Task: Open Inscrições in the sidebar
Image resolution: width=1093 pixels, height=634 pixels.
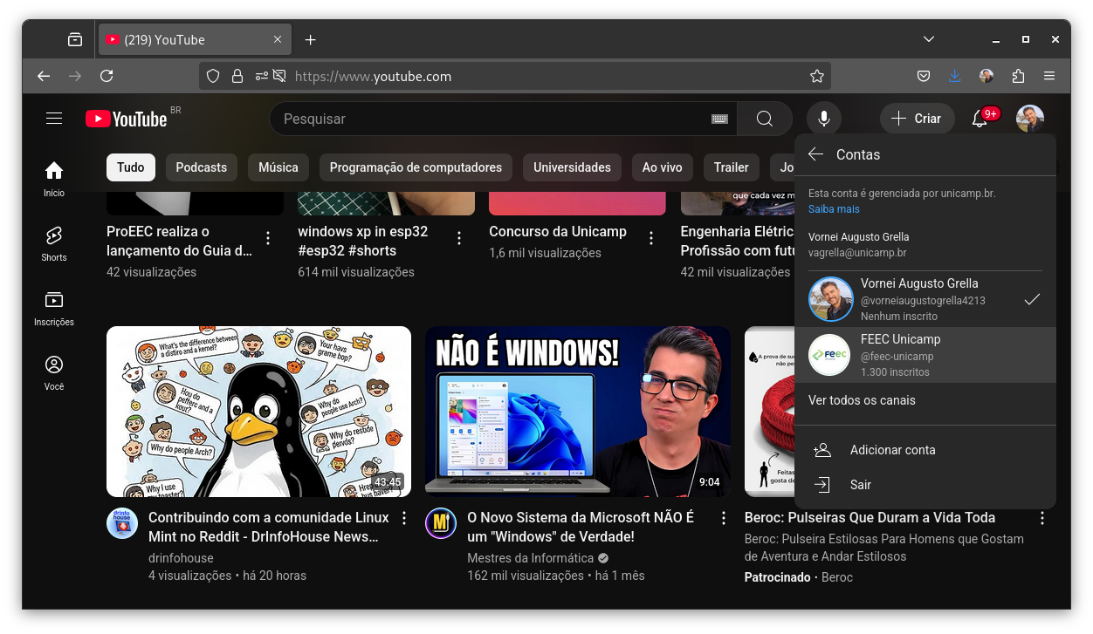Action: click(x=54, y=308)
